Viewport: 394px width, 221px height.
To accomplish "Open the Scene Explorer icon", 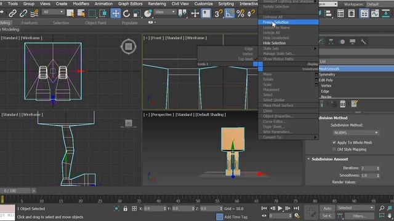I will (340, 14).
